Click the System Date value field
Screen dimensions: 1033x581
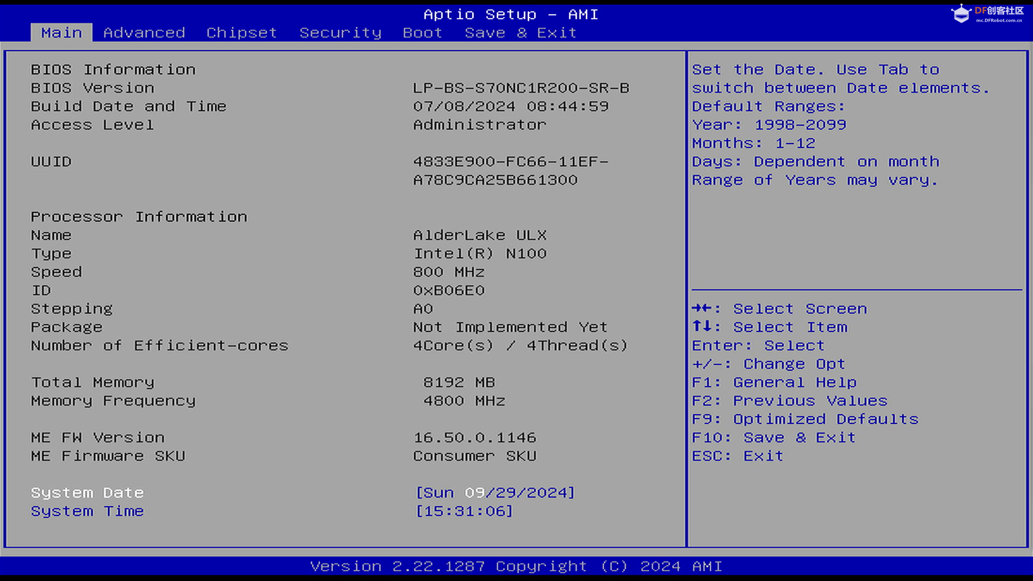(x=495, y=493)
